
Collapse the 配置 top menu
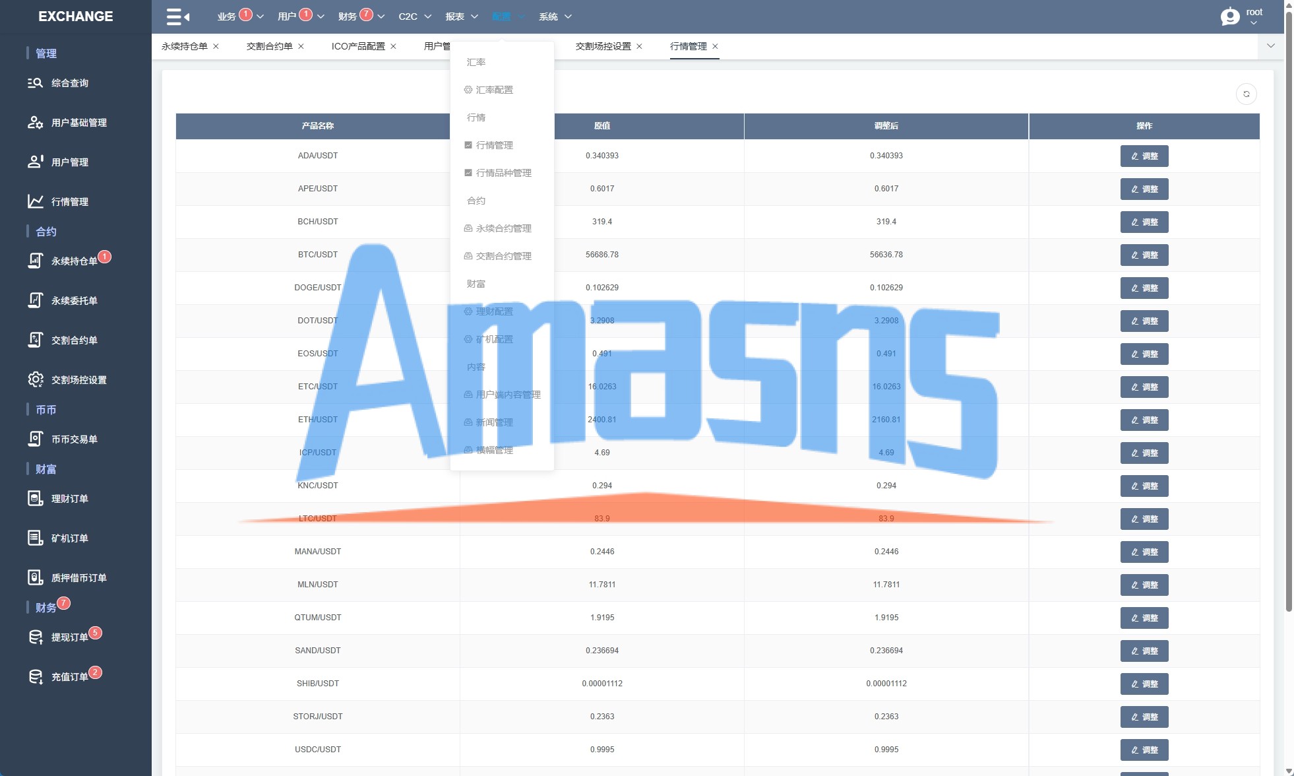click(x=508, y=16)
